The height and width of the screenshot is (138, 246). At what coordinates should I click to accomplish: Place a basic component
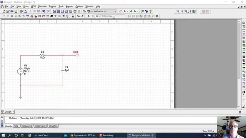8,16
